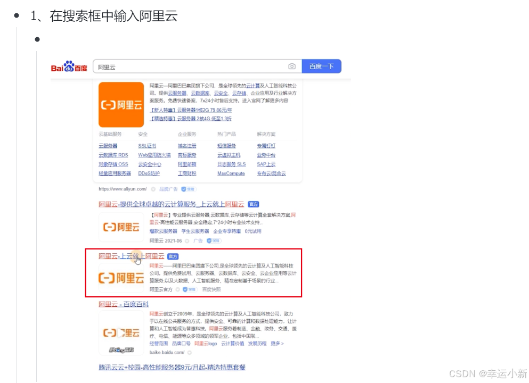Focus the search box containing 阿里云
The height and width of the screenshot is (383, 529).
click(197, 66)
